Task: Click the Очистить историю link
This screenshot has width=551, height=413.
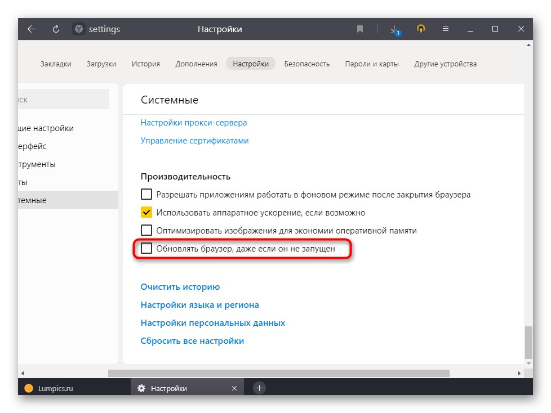Action: tap(180, 286)
